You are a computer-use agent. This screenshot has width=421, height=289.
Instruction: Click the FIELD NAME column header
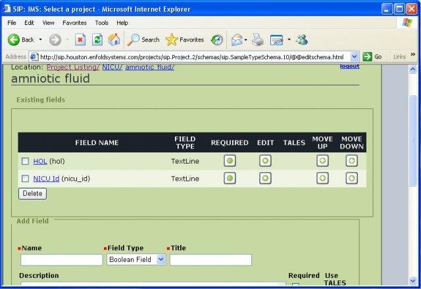(x=97, y=143)
